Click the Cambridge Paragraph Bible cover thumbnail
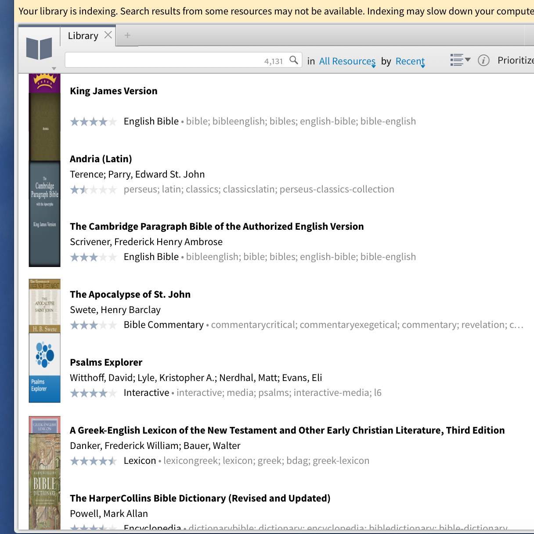Screen dimensions: 534x534 tap(44, 214)
